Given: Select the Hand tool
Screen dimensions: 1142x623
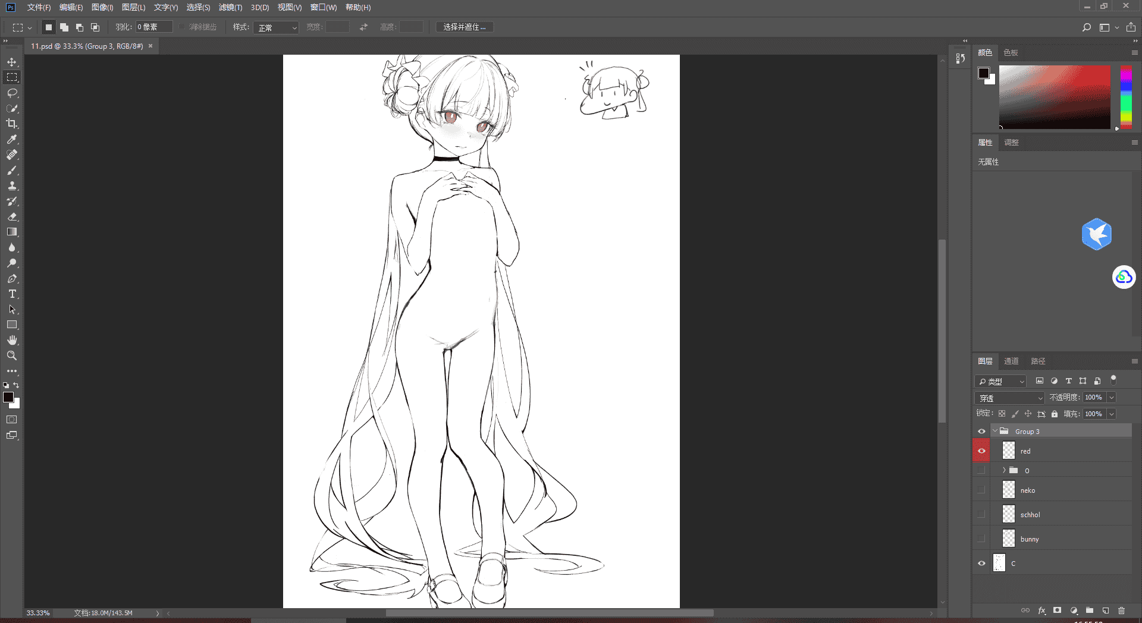Looking at the screenshot, I should click(x=12, y=340).
